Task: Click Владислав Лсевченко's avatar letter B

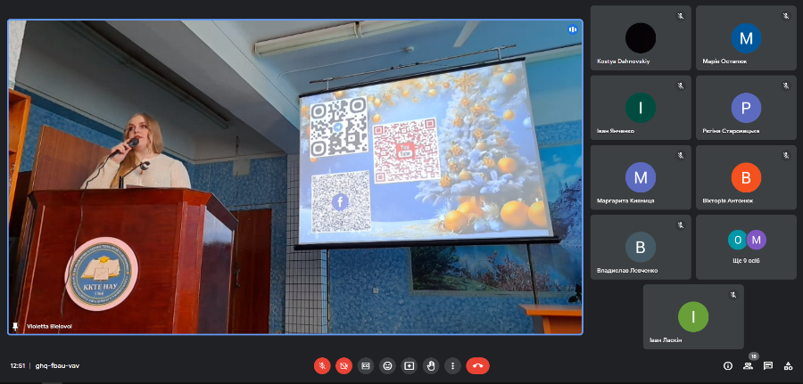Action: pos(641,247)
